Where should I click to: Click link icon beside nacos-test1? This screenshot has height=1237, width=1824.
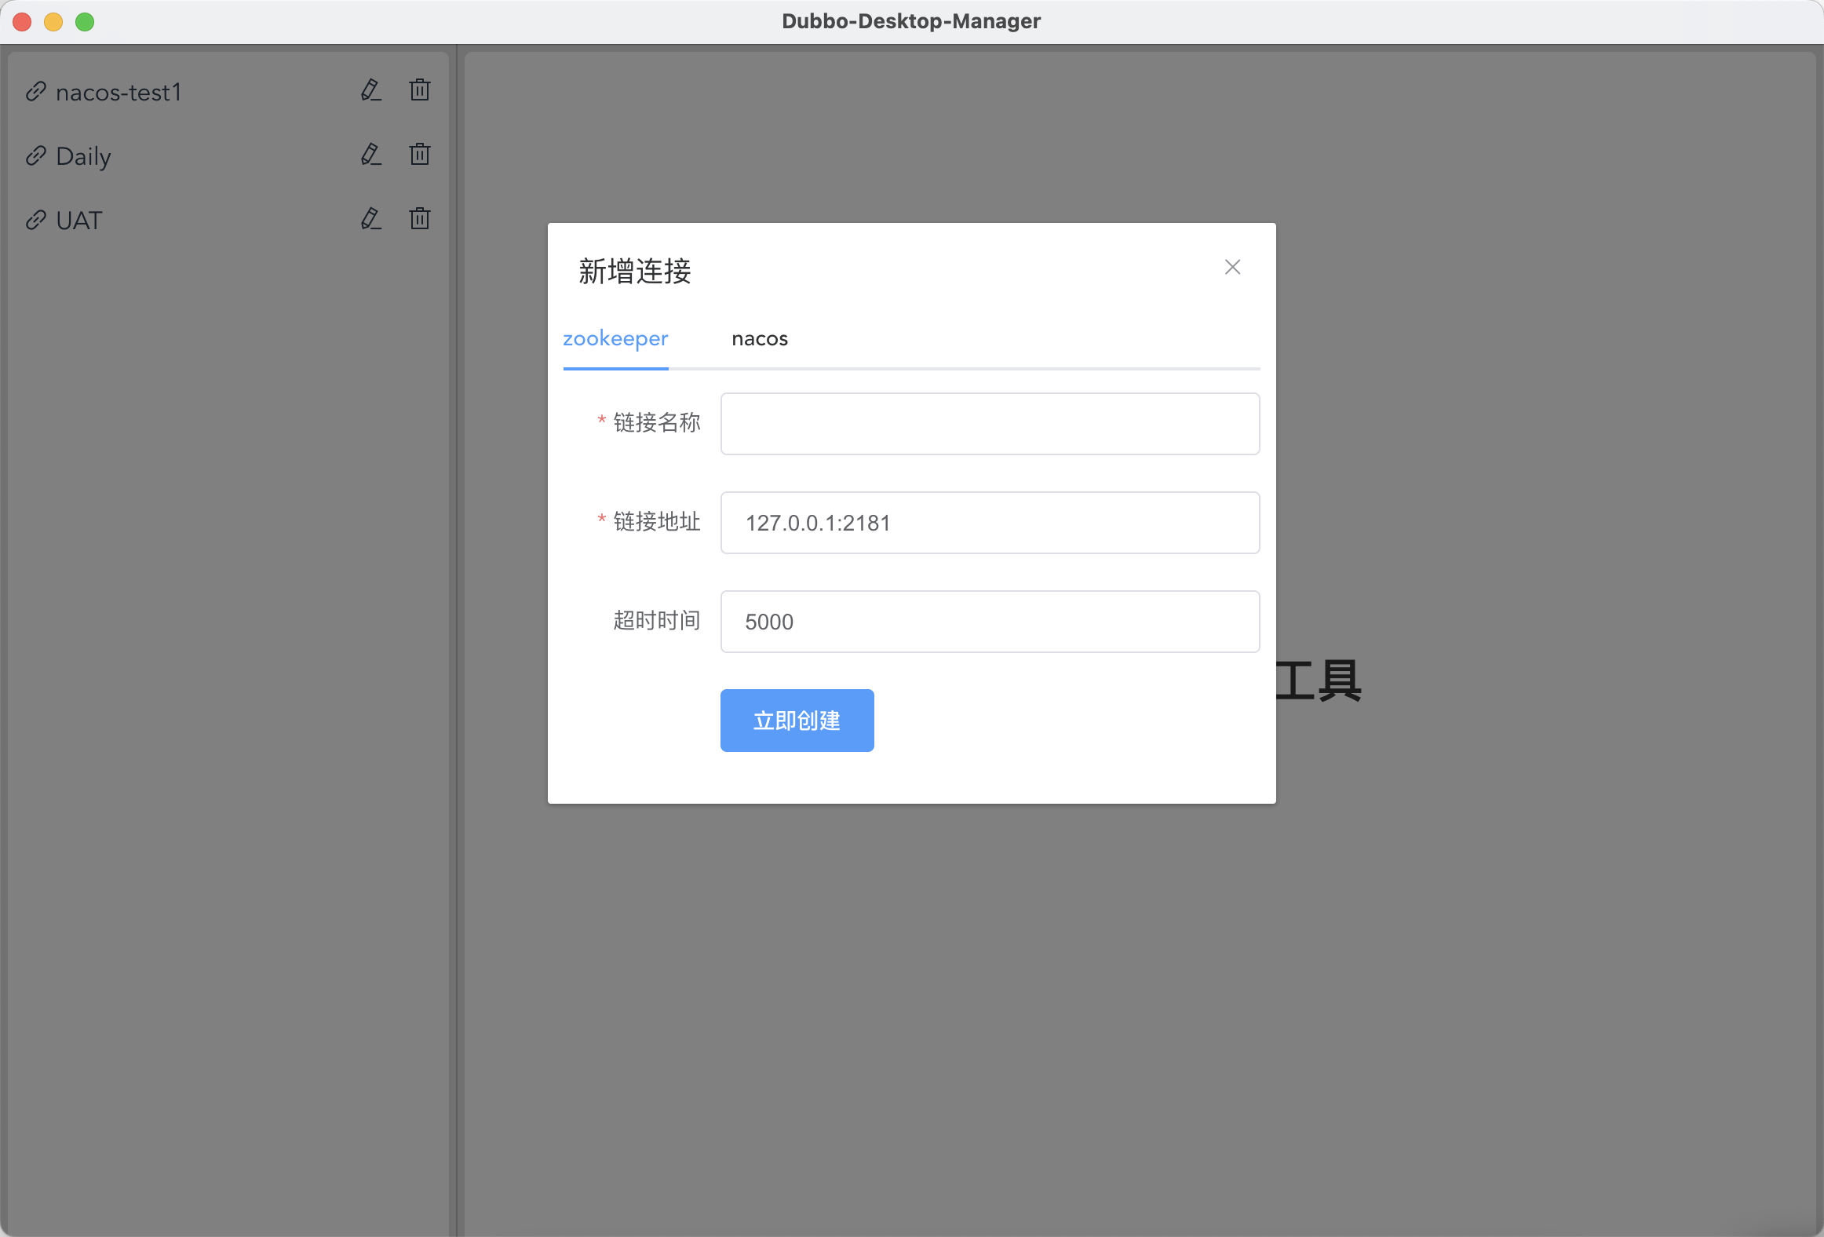coord(36,92)
